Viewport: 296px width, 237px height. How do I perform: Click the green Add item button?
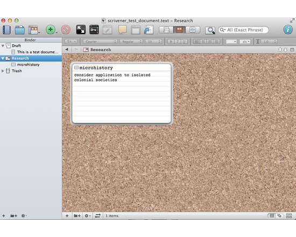pos(51,30)
